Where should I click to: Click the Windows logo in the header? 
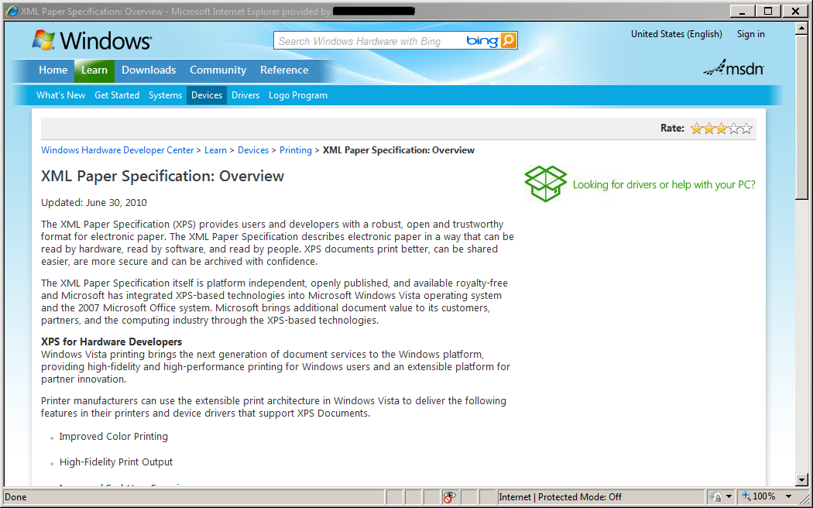click(x=92, y=40)
